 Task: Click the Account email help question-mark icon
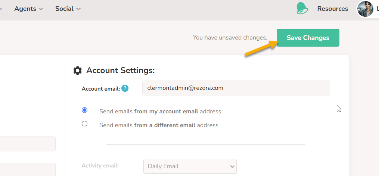click(x=125, y=88)
